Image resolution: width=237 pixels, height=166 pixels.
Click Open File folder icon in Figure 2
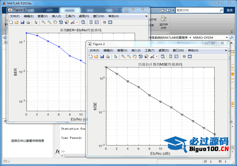[96, 56]
